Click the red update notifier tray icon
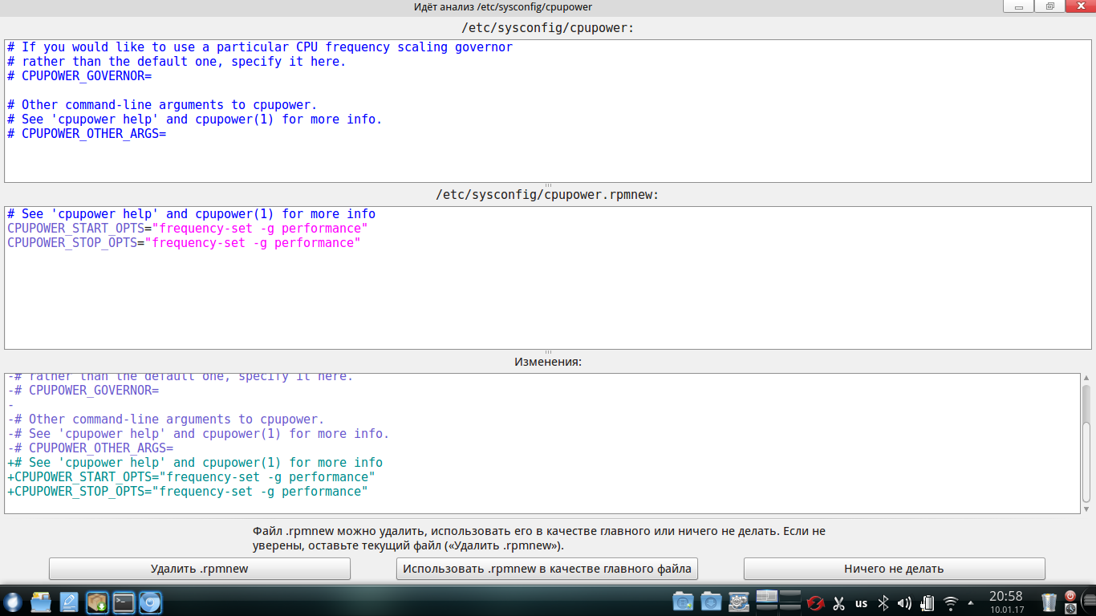This screenshot has width=1096, height=616. click(x=816, y=602)
